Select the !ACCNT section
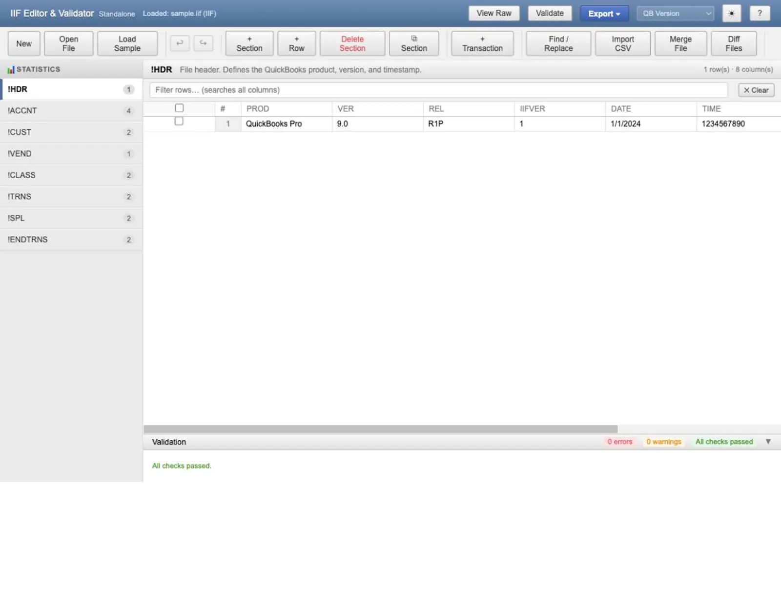 (x=71, y=111)
